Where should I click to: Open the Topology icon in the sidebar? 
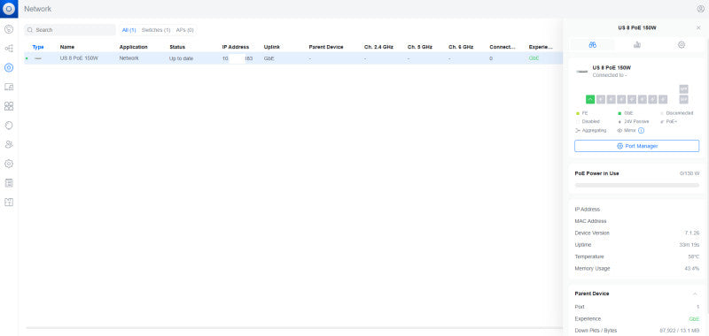9,49
